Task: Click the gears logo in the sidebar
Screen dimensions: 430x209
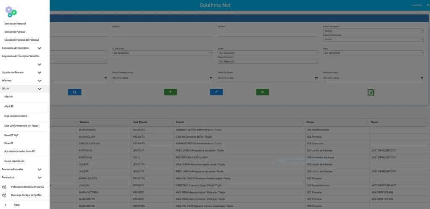Action: [x=11, y=12]
